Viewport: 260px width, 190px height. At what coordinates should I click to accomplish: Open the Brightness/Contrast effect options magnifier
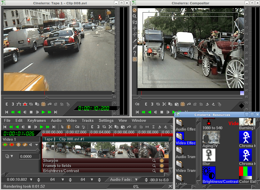pos(154,171)
